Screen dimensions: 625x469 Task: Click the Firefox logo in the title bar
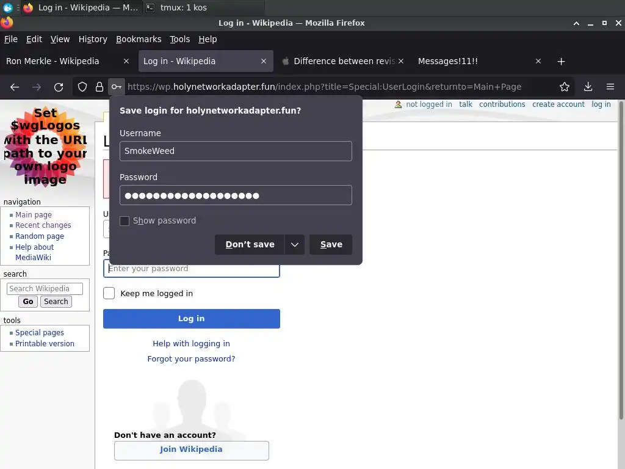(7, 23)
